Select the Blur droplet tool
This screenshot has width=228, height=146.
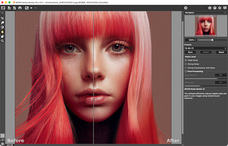point(3,32)
